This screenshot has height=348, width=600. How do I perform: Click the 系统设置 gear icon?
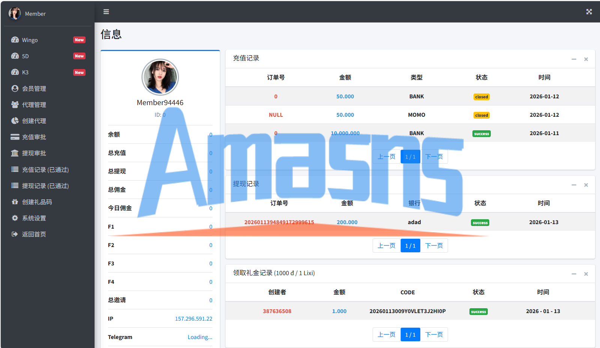tap(15, 218)
